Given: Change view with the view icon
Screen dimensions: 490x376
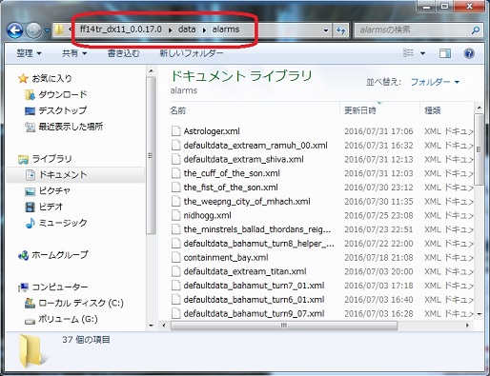Looking at the screenshot, I should (408, 53).
